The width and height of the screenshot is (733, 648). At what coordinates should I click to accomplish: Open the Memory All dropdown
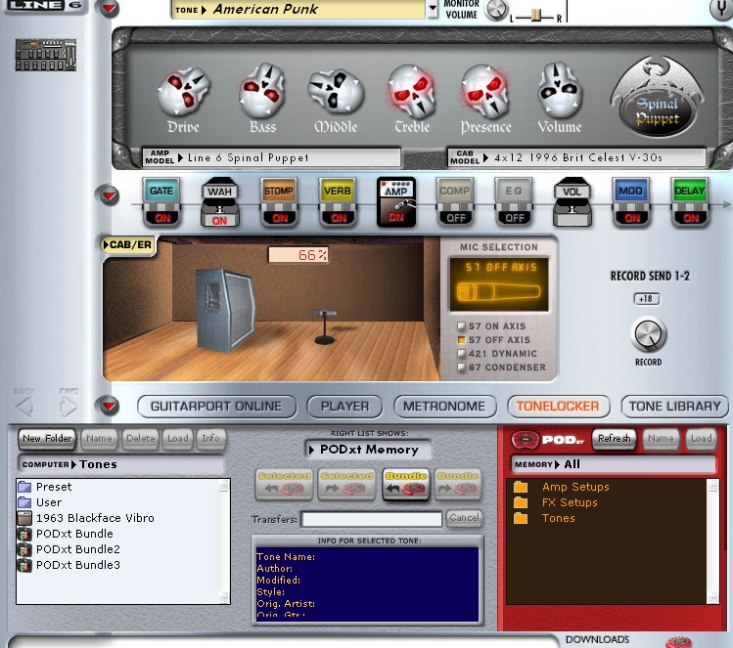pyautogui.click(x=614, y=464)
